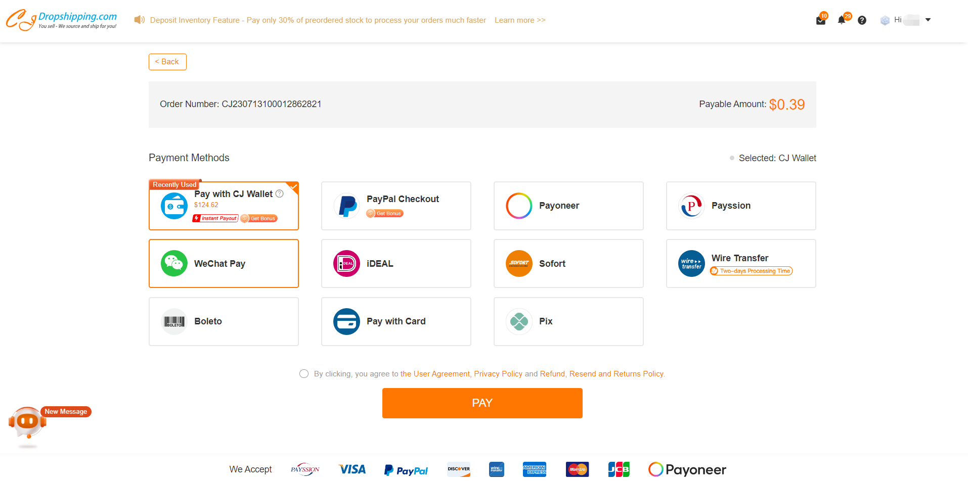Select WeChat Pay payment method

click(x=224, y=263)
